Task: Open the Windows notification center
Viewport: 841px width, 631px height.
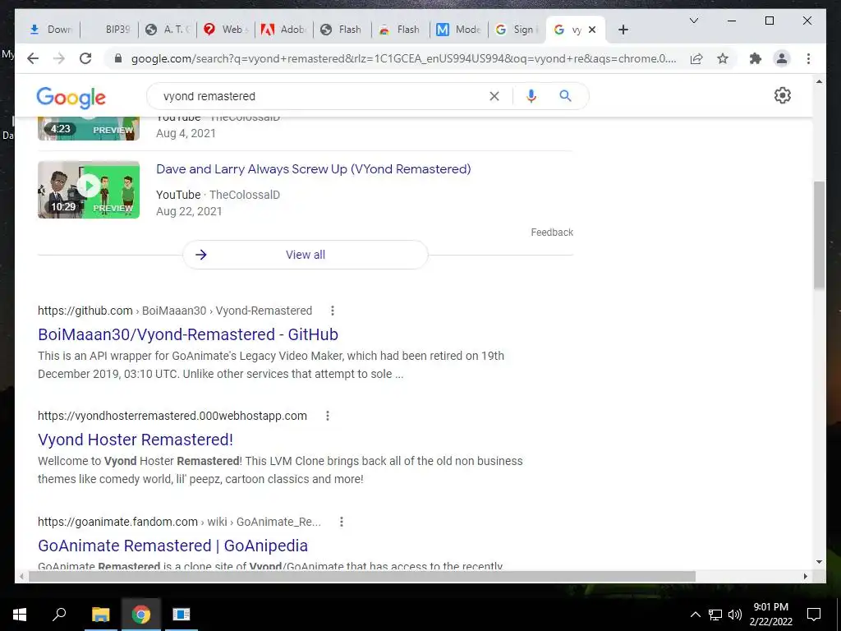Action: [x=814, y=615]
